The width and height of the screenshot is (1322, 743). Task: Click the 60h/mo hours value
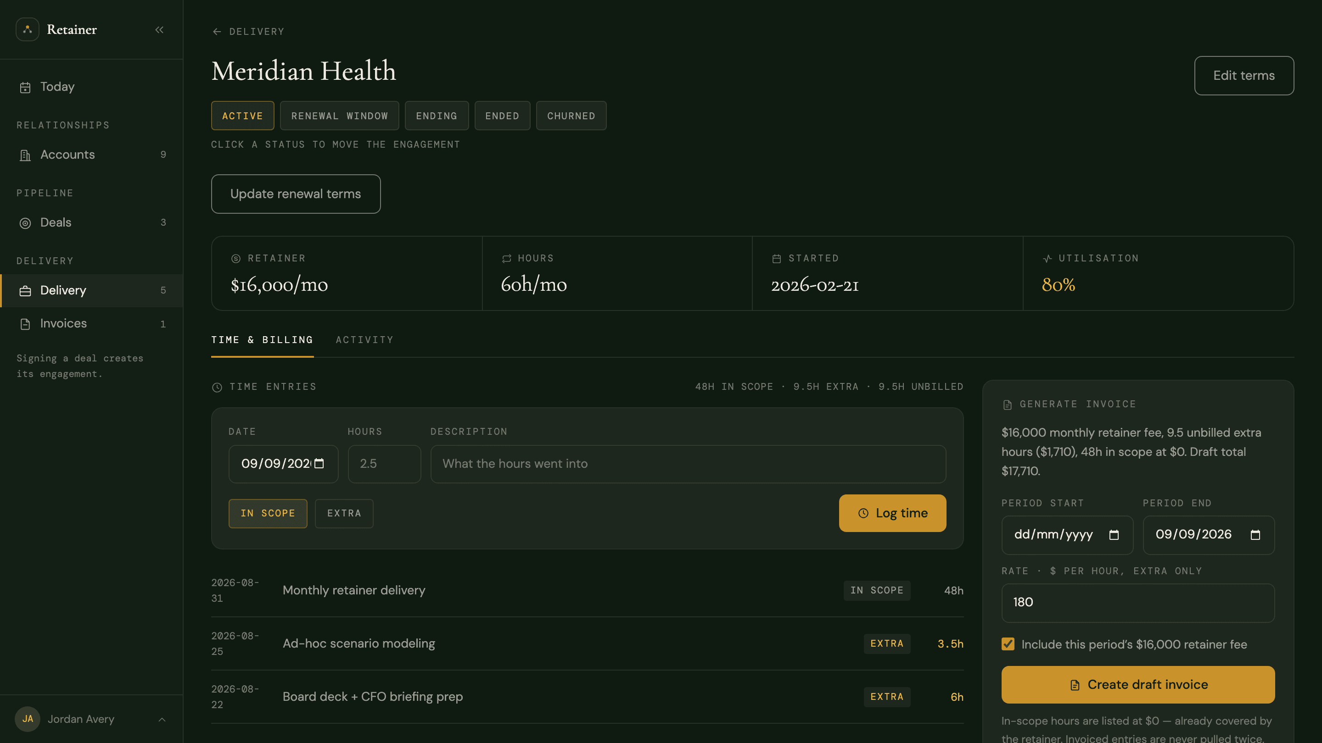534,284
